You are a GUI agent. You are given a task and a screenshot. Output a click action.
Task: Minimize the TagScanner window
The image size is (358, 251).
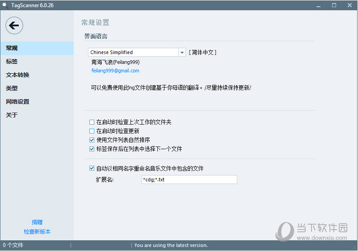coord(319,5)
